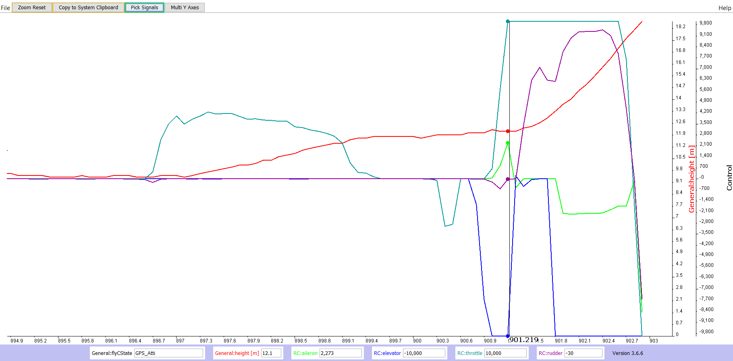Select the General:height value field
The height and width of the screenshot is (361, 733).
(271, 353)
